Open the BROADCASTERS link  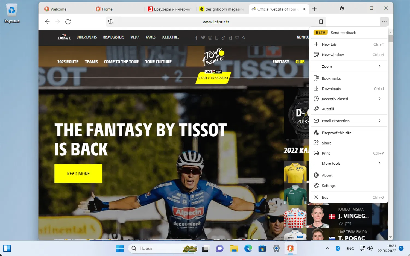[x=114, y=37]
